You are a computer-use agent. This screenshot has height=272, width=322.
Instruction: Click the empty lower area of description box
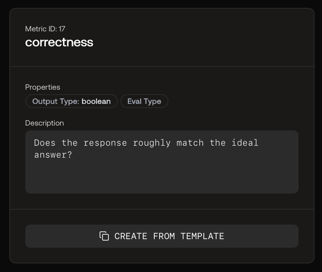tap(162, 177)
